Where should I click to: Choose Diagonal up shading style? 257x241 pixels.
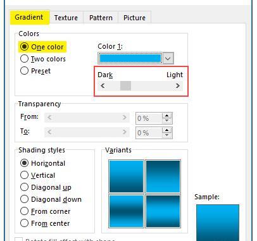pos(24,187)
